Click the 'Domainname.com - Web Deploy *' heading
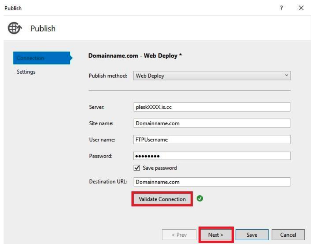313x247 pixels. click(x=135, y=56)
